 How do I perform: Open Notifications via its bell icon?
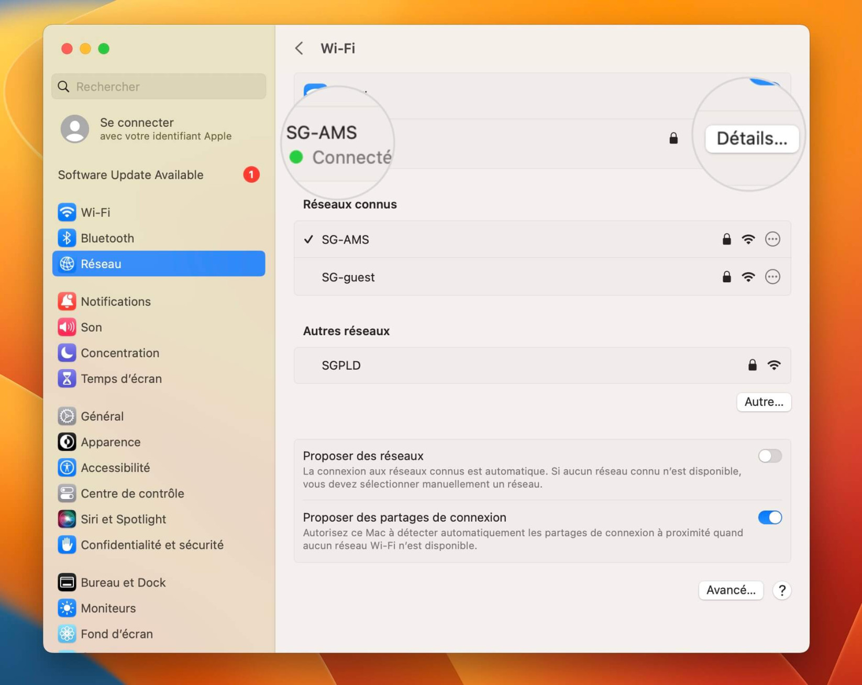click(x=67, y=301)
